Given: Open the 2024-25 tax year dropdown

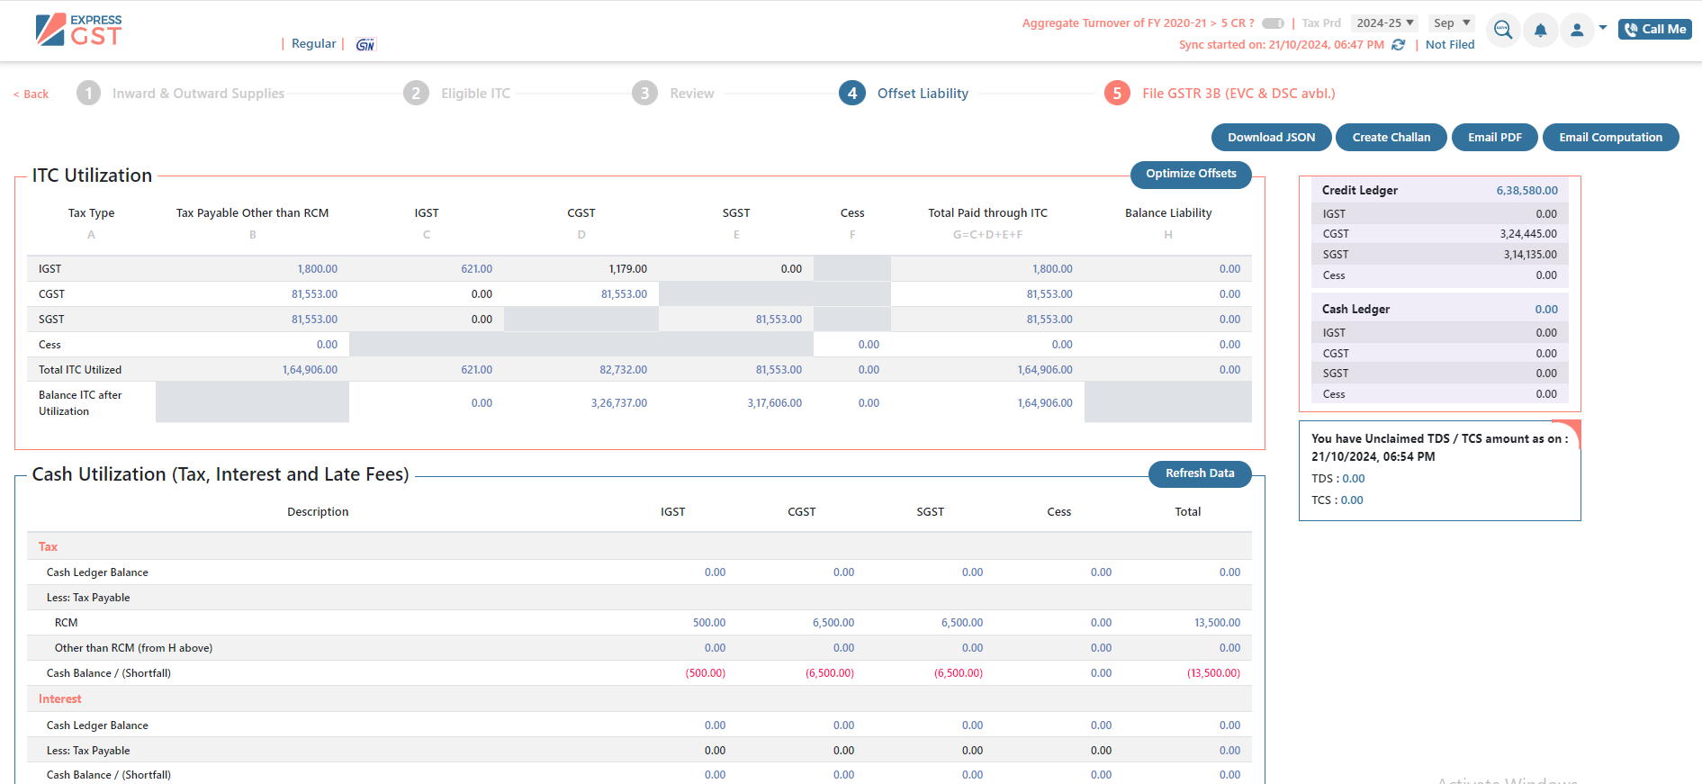Looking at the screenshot, I should [1384, 23].
